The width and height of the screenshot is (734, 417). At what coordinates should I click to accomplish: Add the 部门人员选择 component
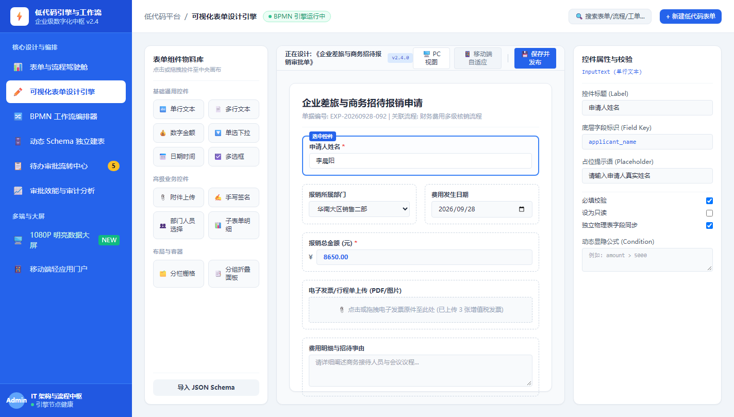point(178,225)
